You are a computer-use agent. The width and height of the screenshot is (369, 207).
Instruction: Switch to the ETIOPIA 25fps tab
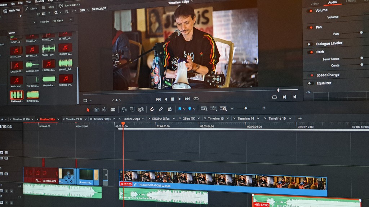tap(161, 119)
